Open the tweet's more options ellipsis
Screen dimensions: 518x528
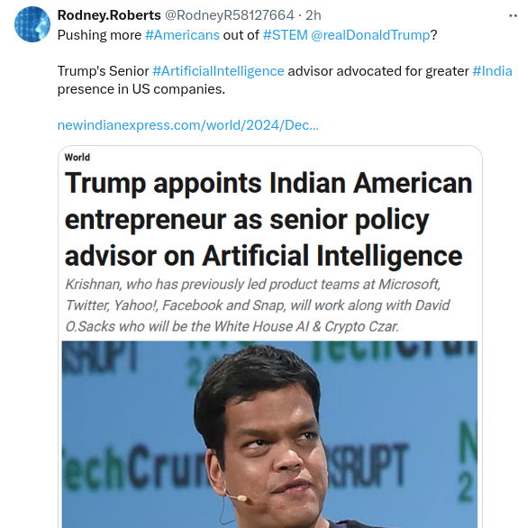tap(513, 16)
